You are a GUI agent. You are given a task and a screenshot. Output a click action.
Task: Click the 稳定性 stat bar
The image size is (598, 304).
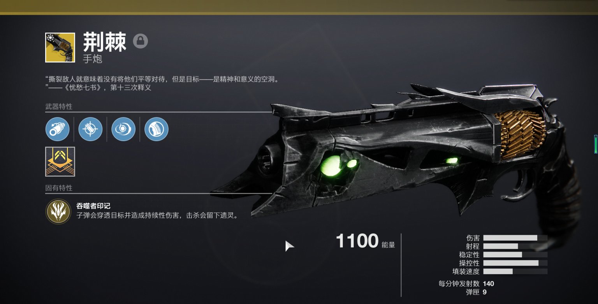click(515, 255)
